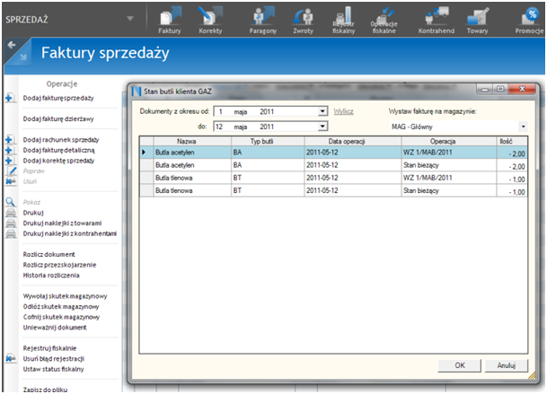Open Rejestr fiskalny in toolbar
This screenshot has height=394, width=547.
click(x=343, y=20)
